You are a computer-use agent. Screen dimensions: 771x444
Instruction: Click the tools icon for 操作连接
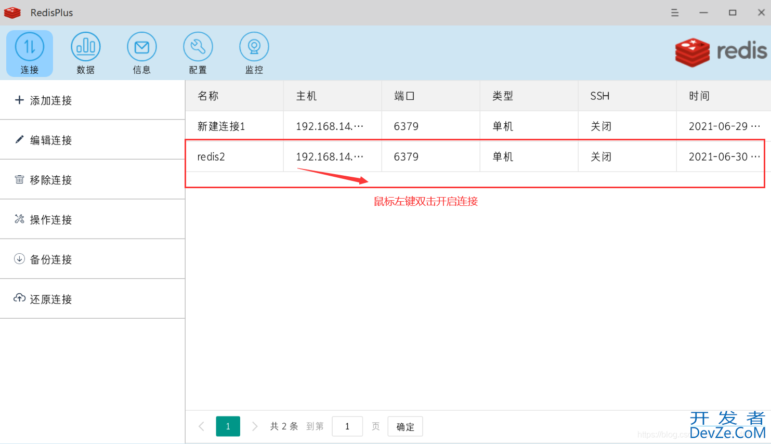pyautogui.click(x=19, y=219)
